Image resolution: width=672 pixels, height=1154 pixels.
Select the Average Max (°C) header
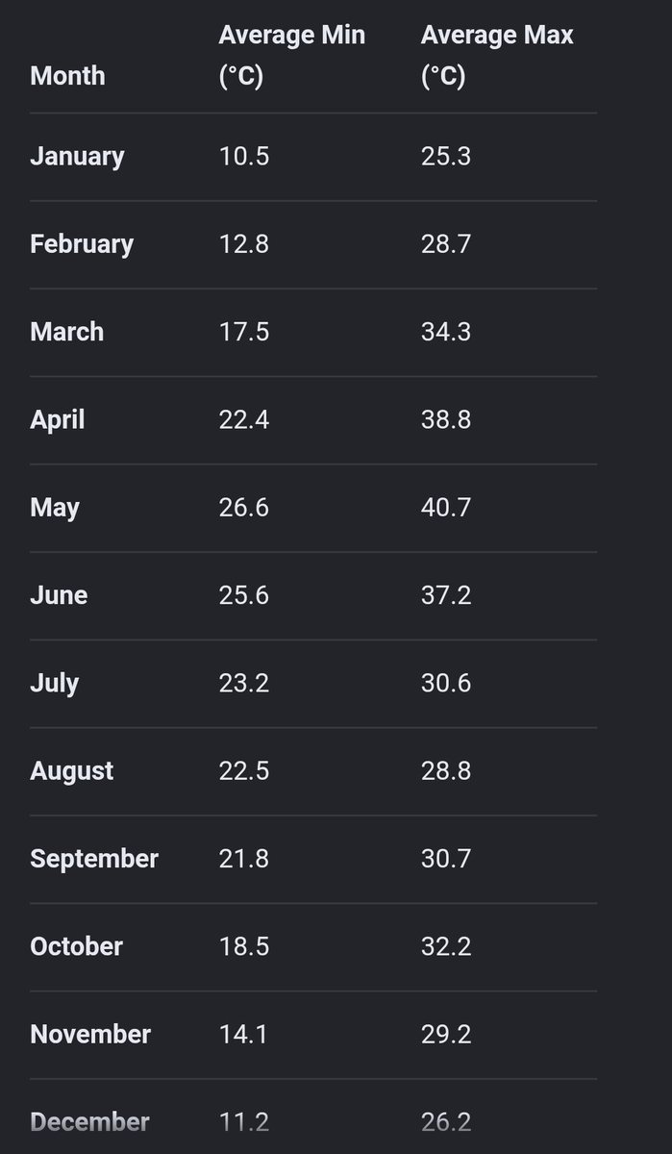point(496,56)
